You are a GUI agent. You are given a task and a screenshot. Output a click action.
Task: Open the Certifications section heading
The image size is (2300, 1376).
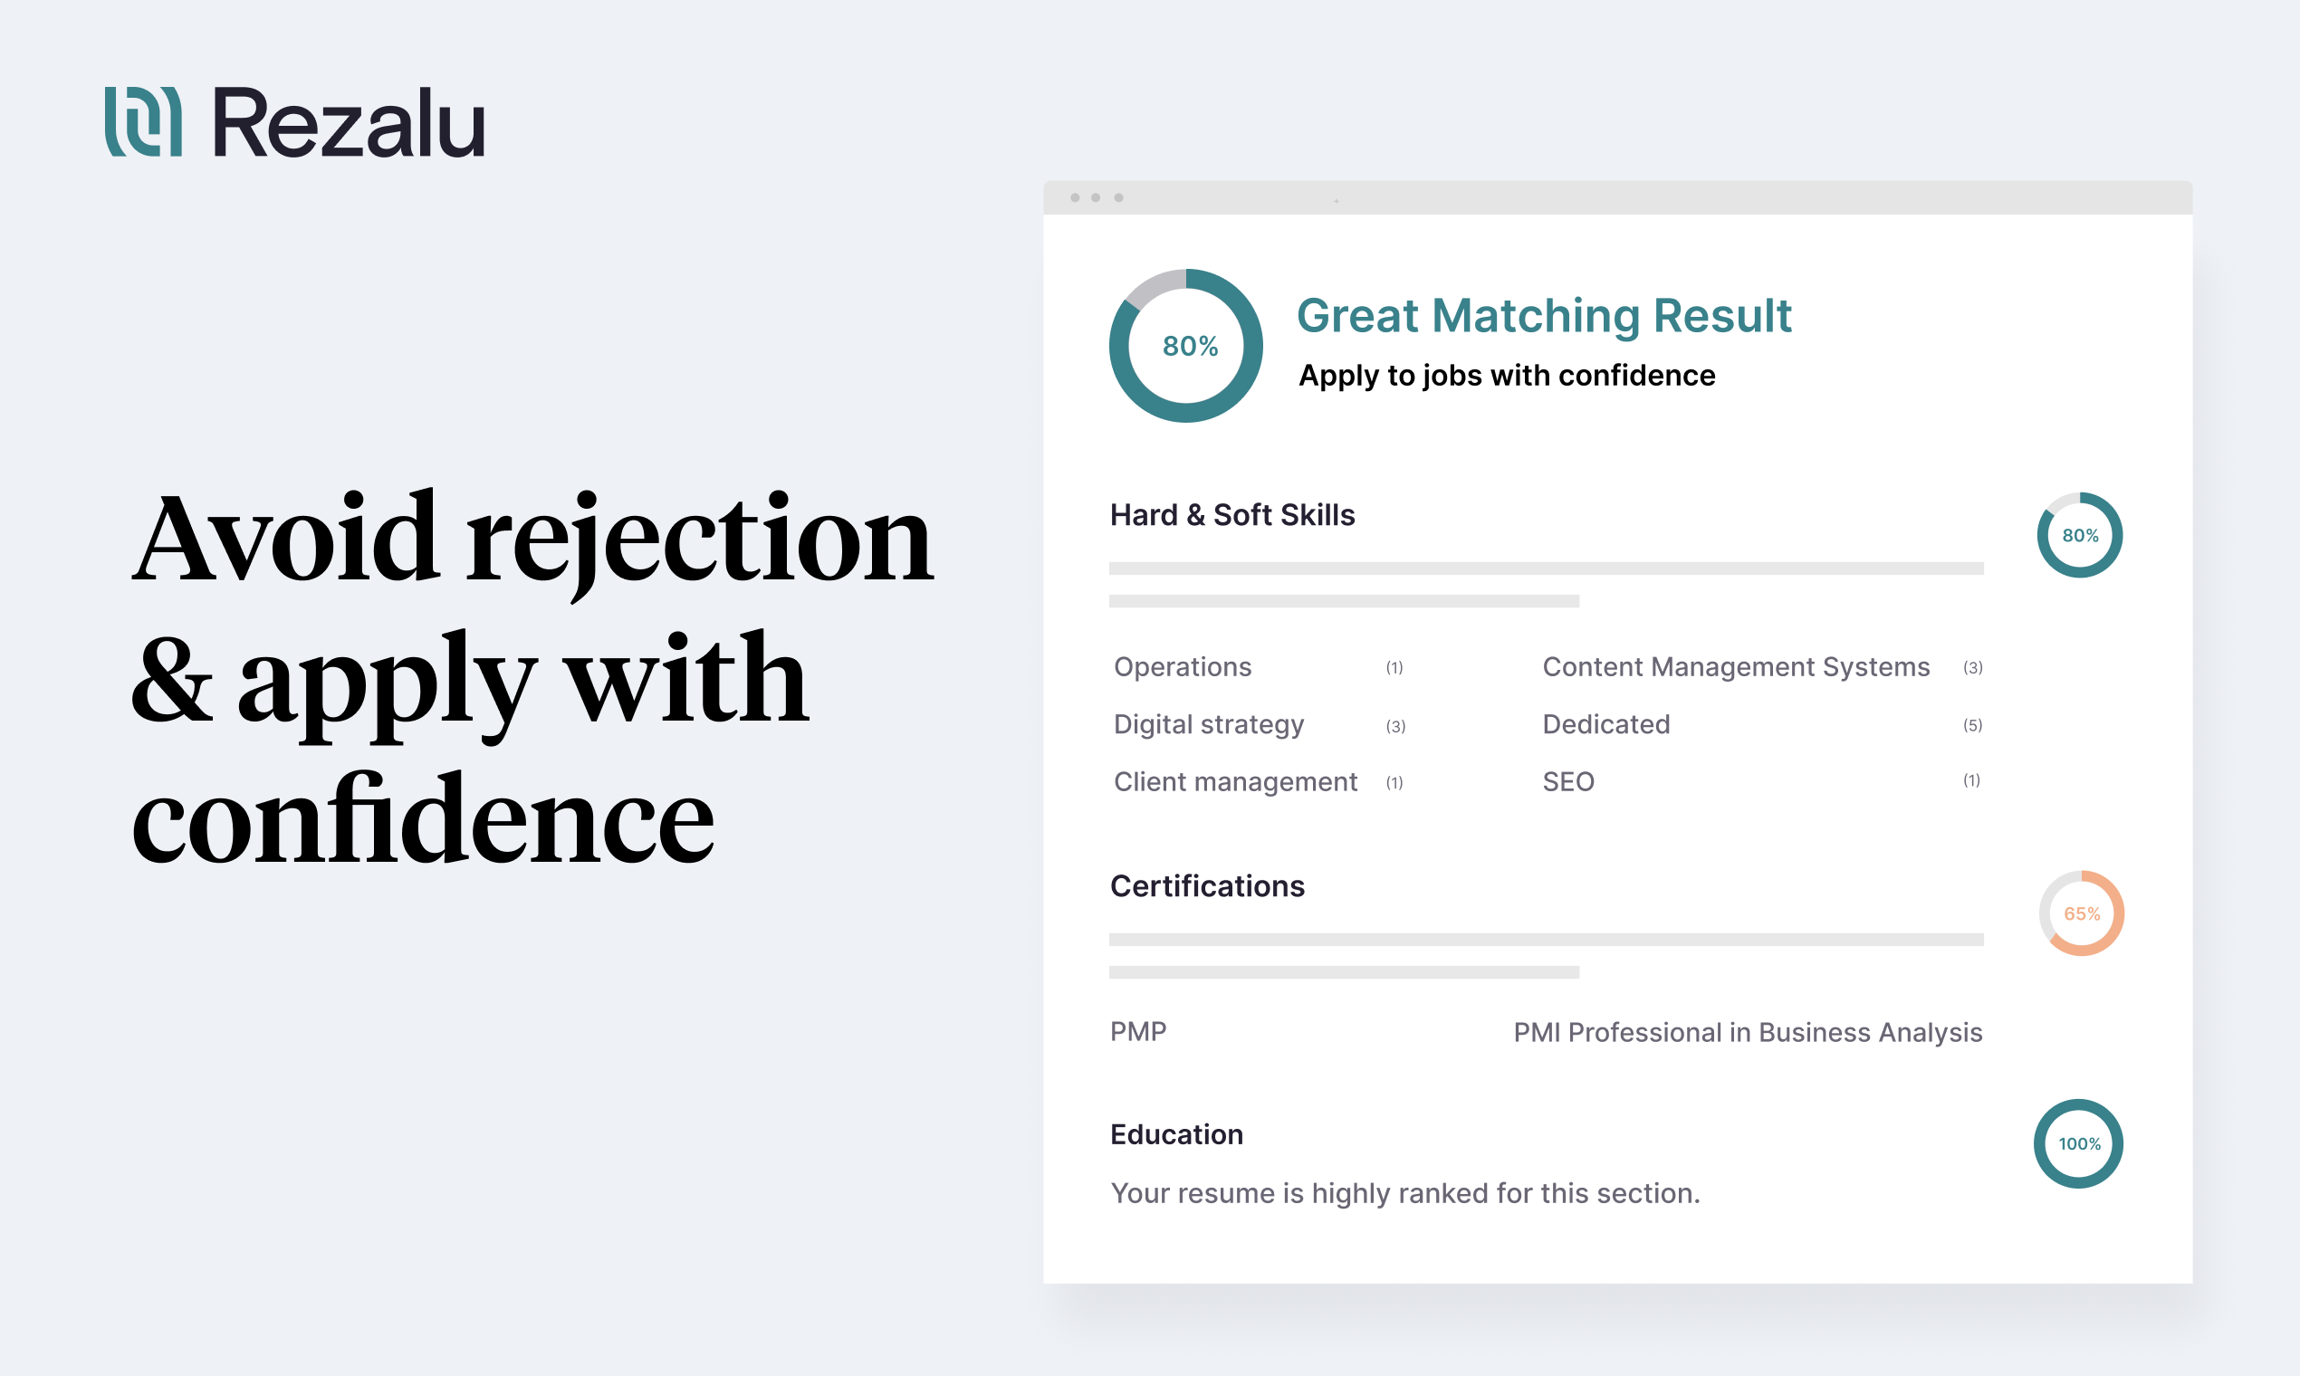point(1206,885)
